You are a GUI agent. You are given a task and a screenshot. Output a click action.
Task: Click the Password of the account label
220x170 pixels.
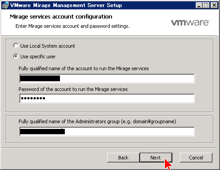click(73, 89)
